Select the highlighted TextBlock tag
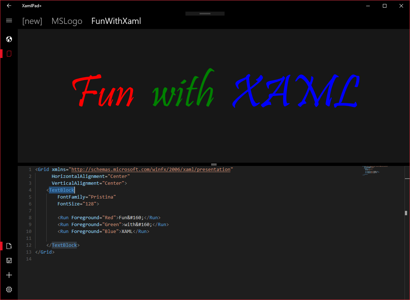Viewport: 410px width, 300px height. coord(62,190)
